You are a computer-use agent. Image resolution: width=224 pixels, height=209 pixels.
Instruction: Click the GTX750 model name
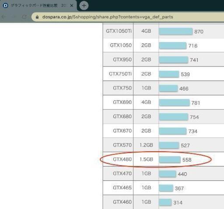tap(122, 88)
